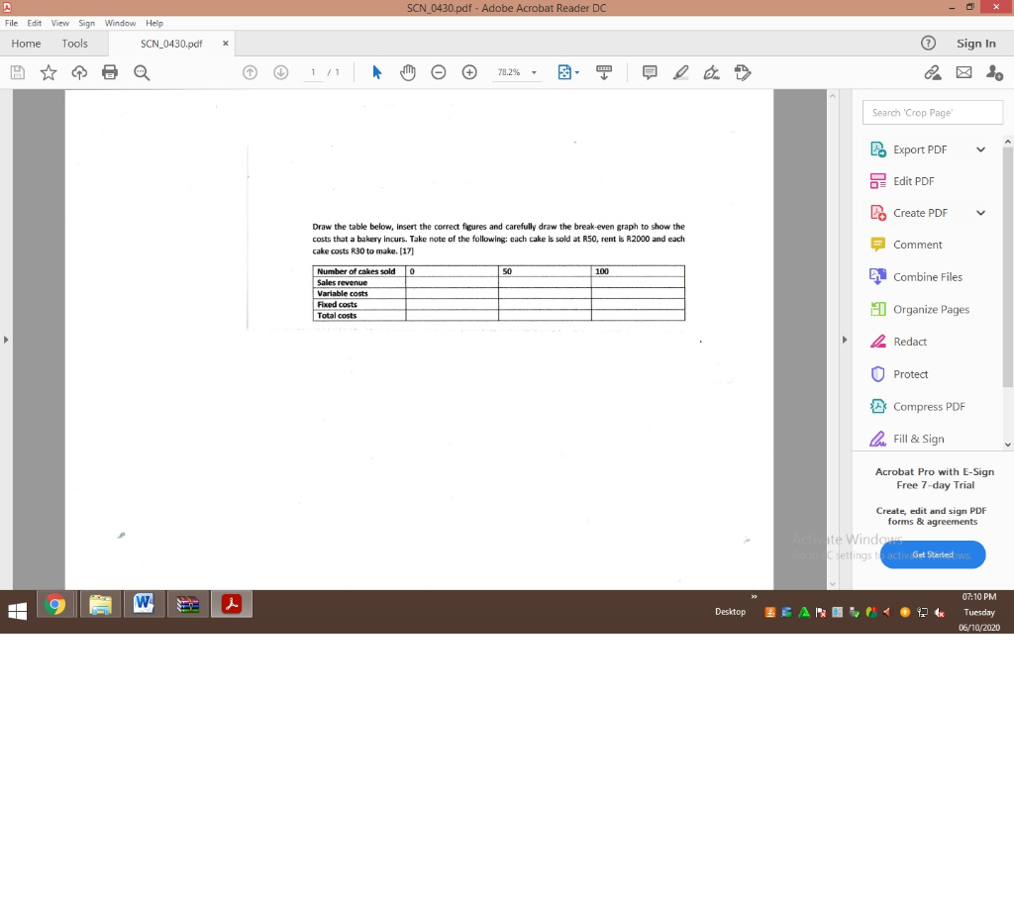Viewport: 1014px width, 901px height.
Task: Zoom in using the plus icon
Action: click(x=469, y=72)
